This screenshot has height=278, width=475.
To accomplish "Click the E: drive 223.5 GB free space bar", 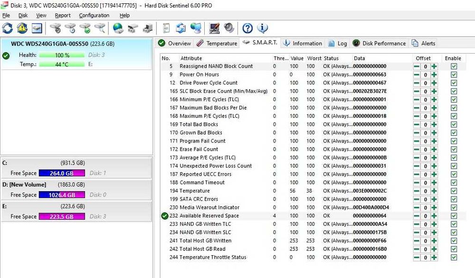I will click(62, 217).
